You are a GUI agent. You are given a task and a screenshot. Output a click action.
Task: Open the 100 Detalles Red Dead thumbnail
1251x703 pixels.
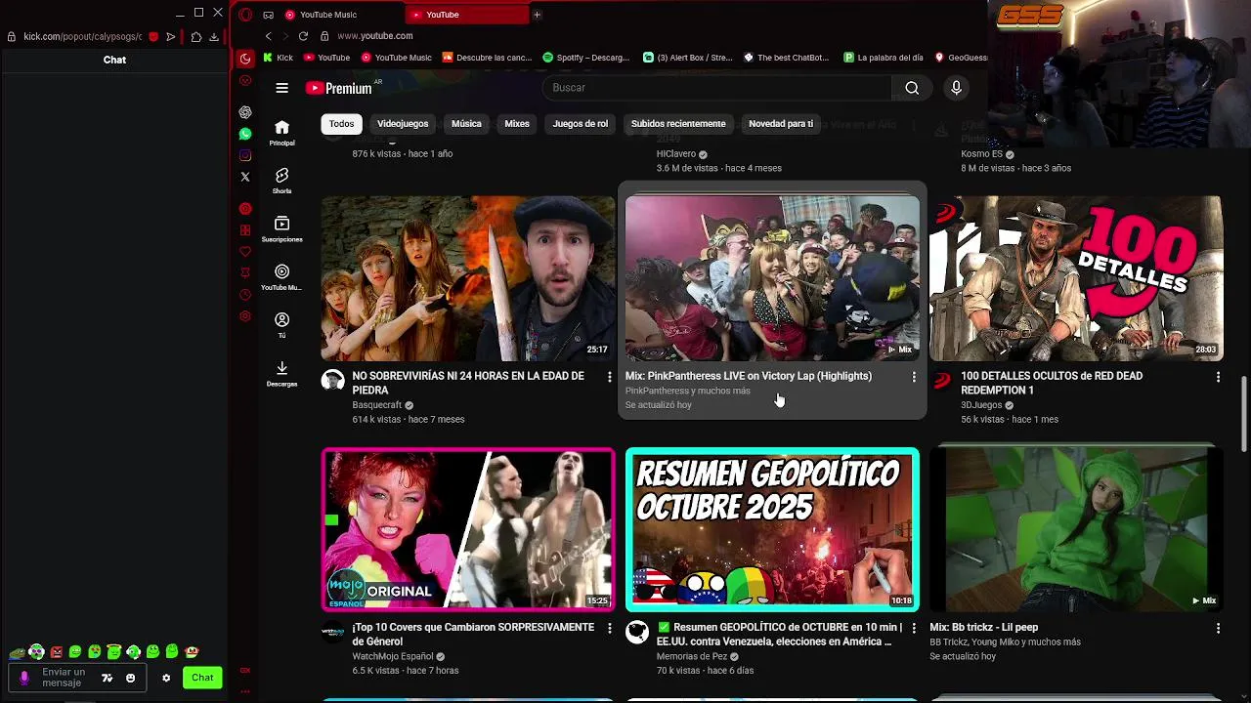click(1076, 278)
